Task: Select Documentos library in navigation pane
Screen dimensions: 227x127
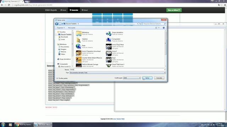Action: [x=65, y=47]
